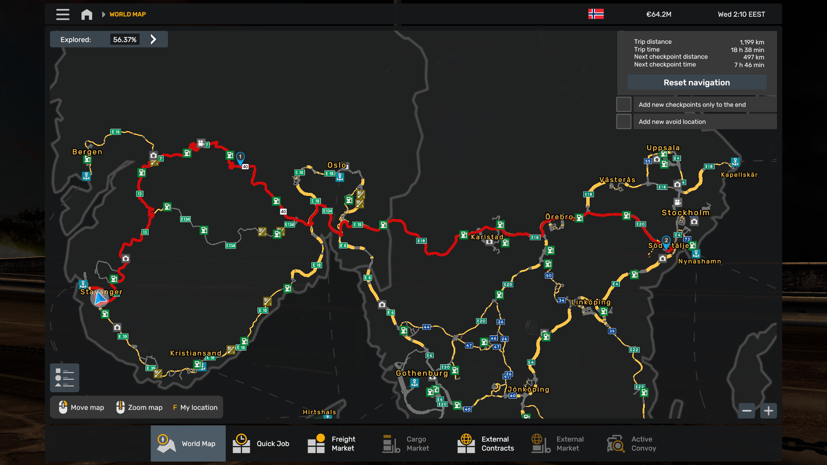Click checkpoint 2 marker near Södertälje
The width and height of the screenshot is (827, 465).
[x=666, y=241]
